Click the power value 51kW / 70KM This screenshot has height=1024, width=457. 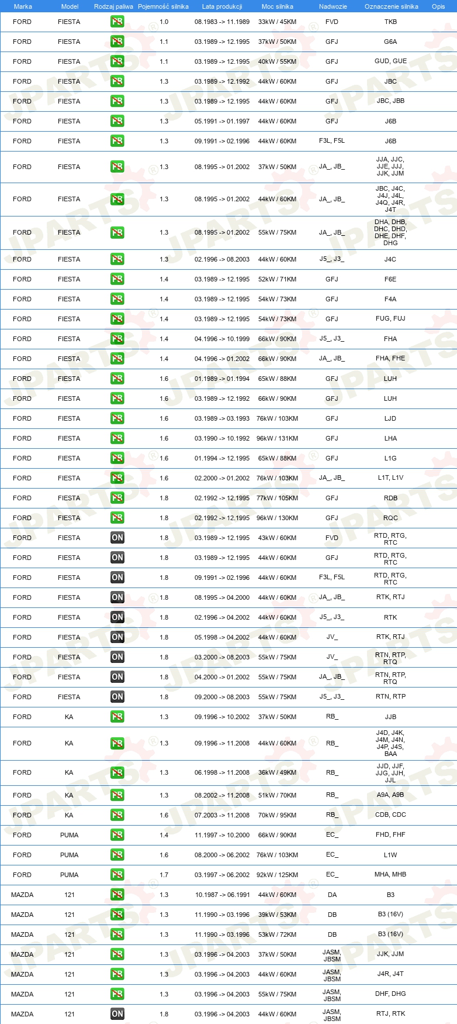pyautogui.click(x=278, y=795)
